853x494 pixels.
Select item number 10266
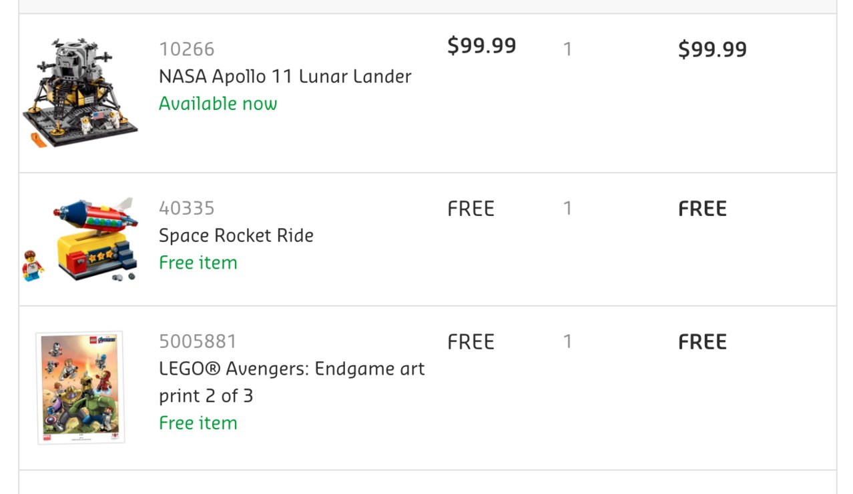pyautogui.click(x=187, y=49)
